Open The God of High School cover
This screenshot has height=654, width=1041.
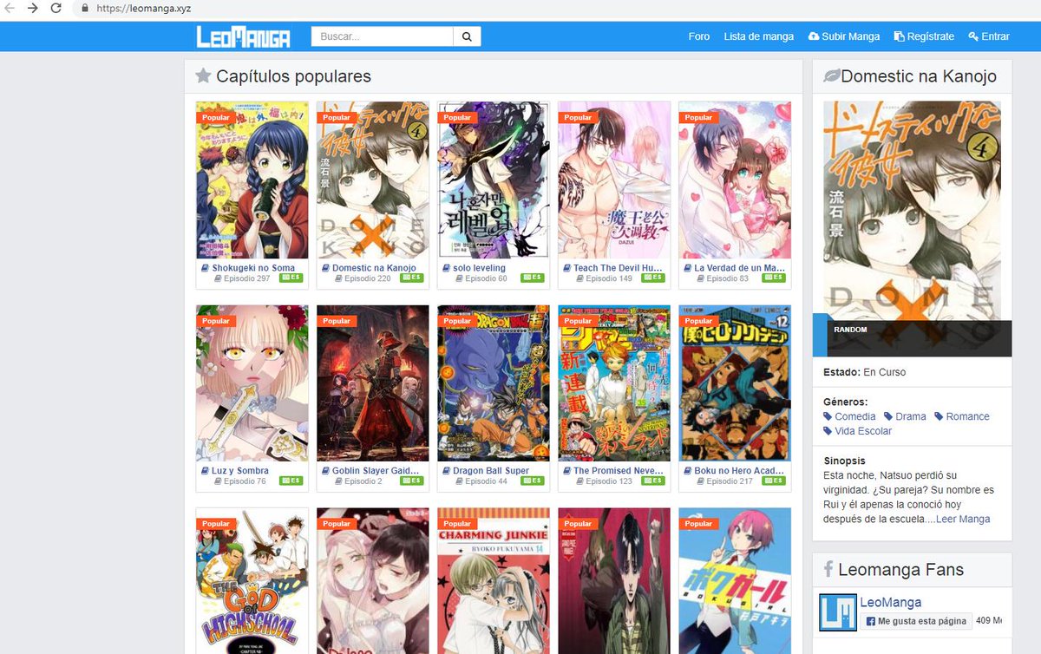click(x=252, y=580)
